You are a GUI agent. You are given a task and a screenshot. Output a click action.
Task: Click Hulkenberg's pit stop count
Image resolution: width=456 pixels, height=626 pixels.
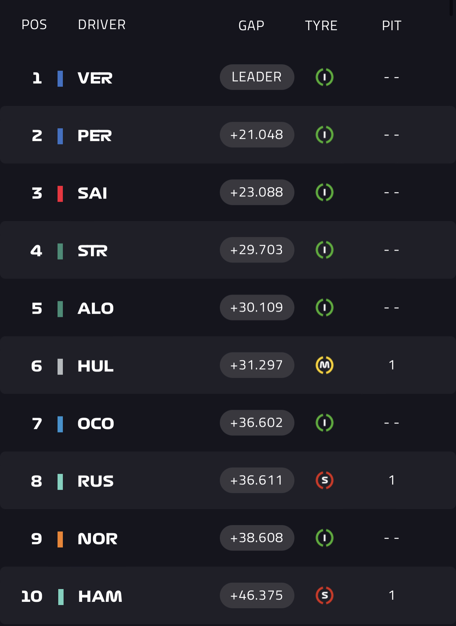tap(391, 365)
